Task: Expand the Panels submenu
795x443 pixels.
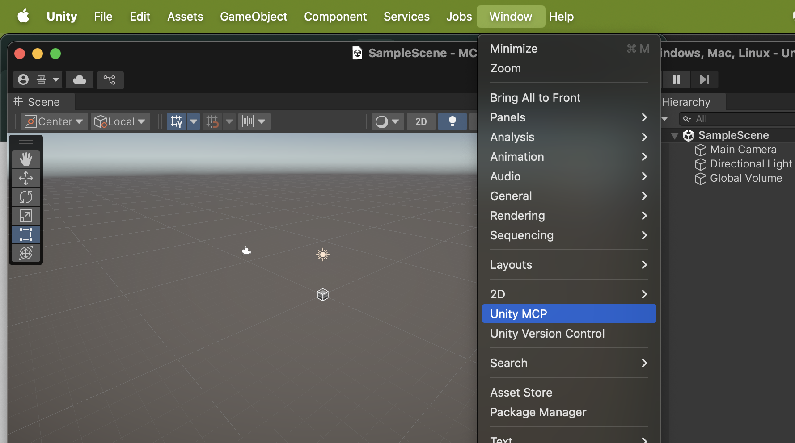Action: click(569, 117)
